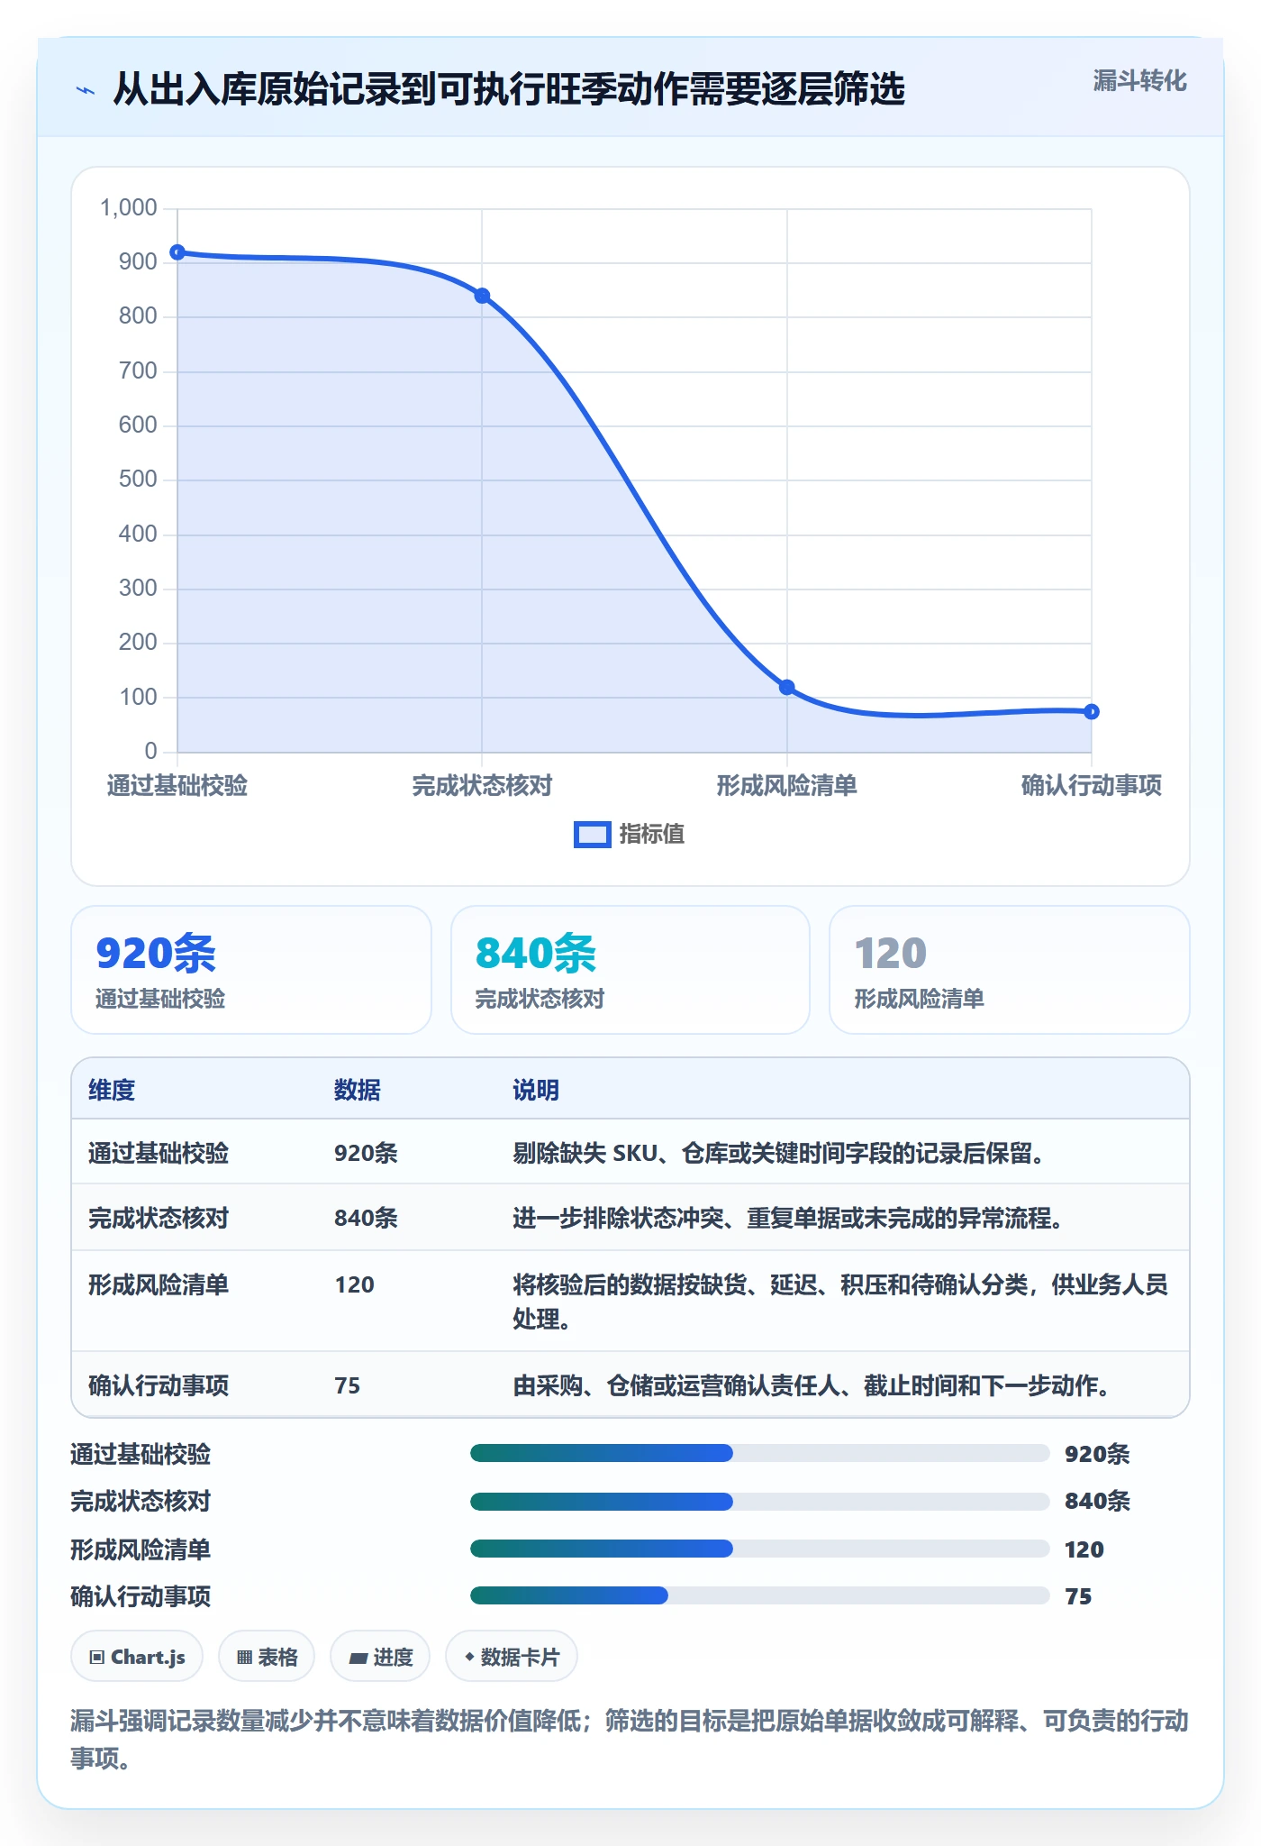
Task: Click x-axis label 完成状态核对
Action: (482, 786)
